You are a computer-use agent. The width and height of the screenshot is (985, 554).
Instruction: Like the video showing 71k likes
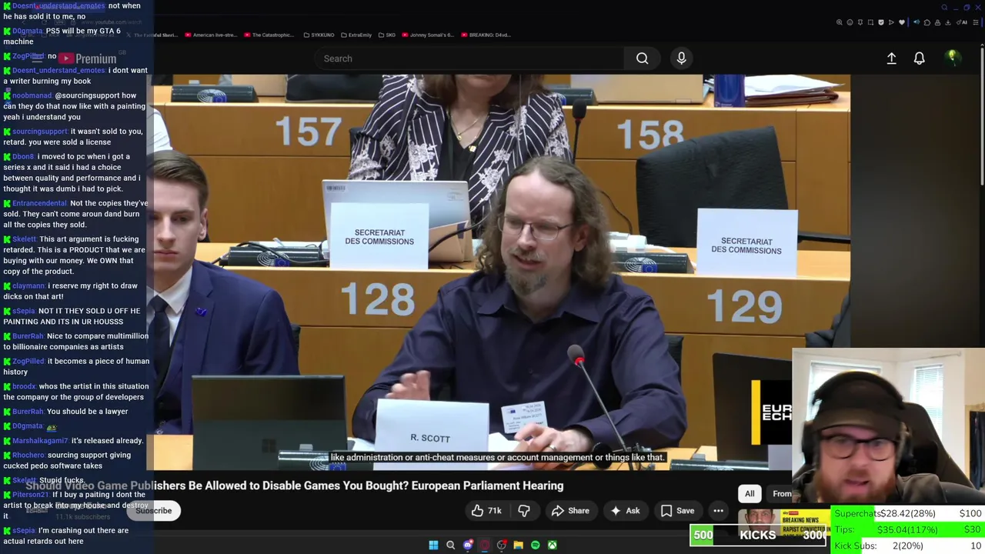(x=486, y=511)
